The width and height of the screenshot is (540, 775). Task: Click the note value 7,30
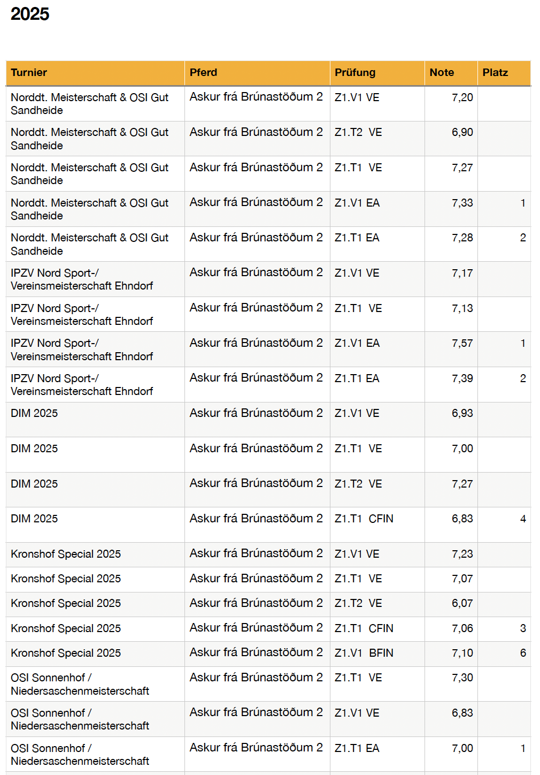click(462, 678)
